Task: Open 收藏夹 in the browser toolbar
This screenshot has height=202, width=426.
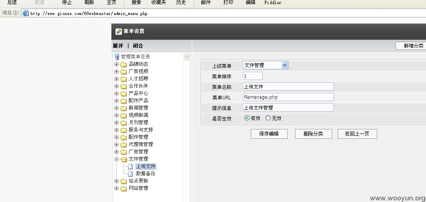Action: coord(159,2)
